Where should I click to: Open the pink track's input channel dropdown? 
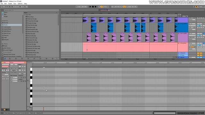(x=192, y=45)
